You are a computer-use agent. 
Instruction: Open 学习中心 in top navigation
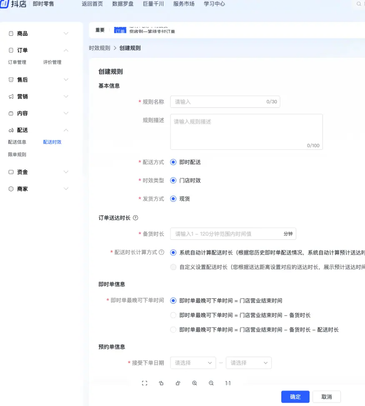215,4
